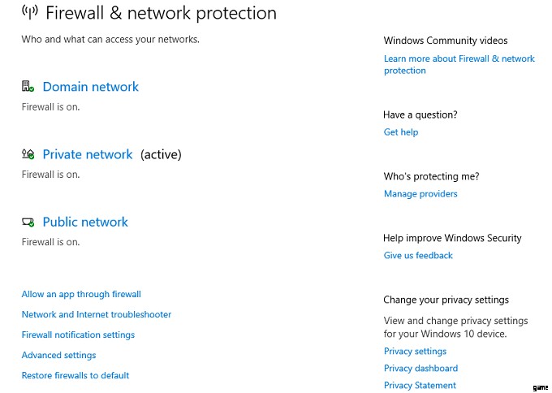Open firewall Advanced settings
The image size is (552, 393).
coord(58,355)
